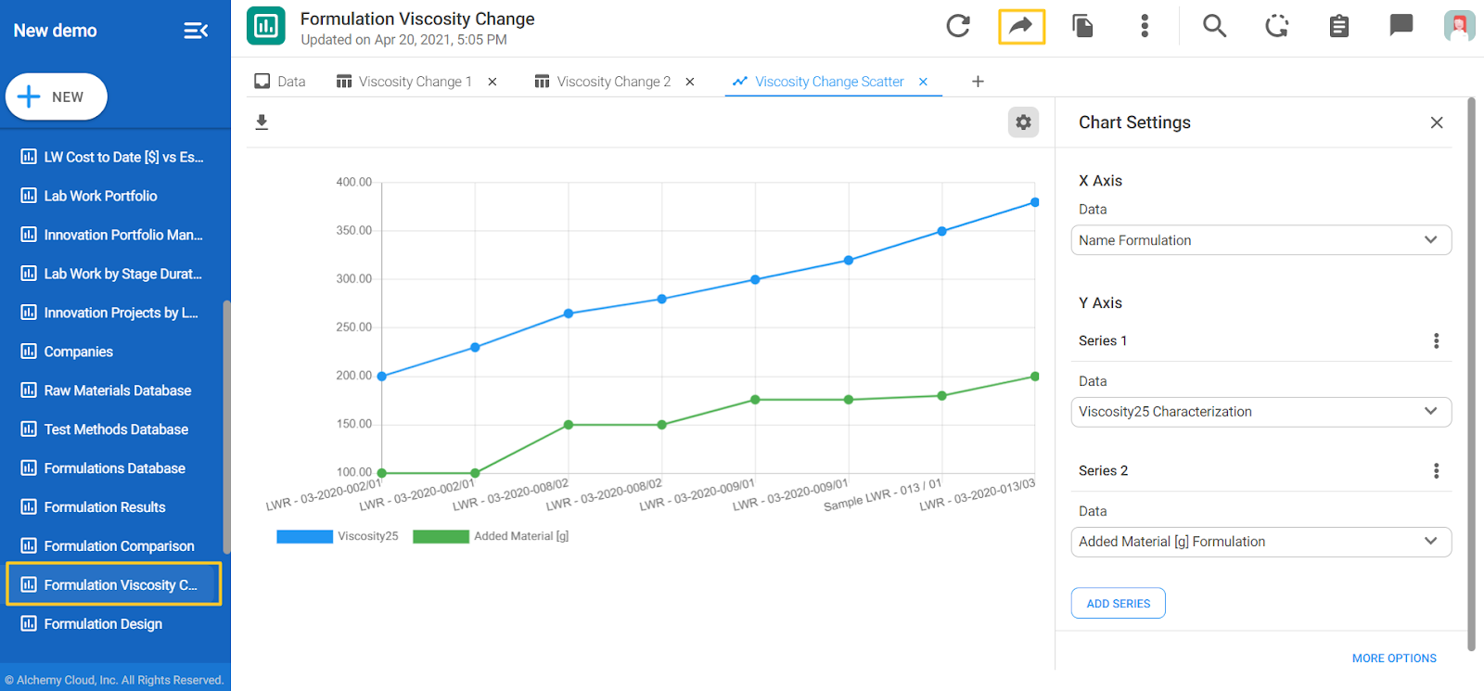The image size is (1484, 691).
Task: Collapse the sidebar menu icon
Action: coord(196,31)
